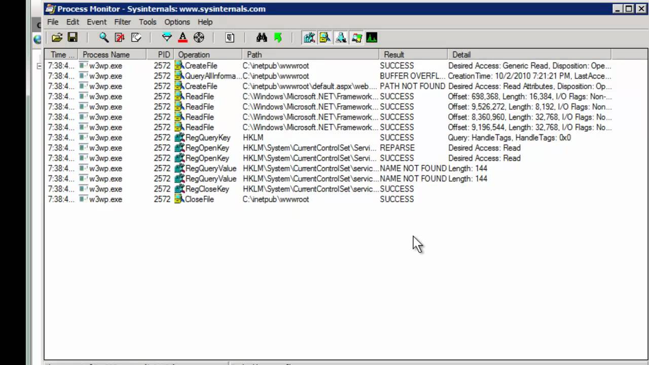Open the Filter menu

122,22
